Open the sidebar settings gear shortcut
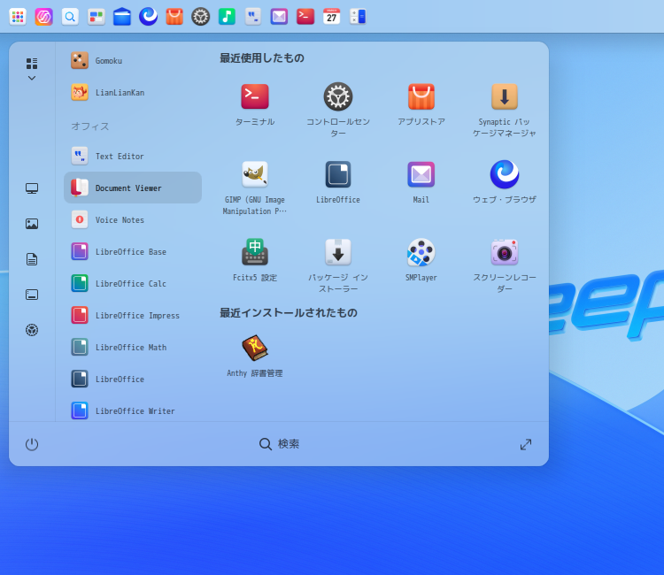 click(x=32, y=330)
